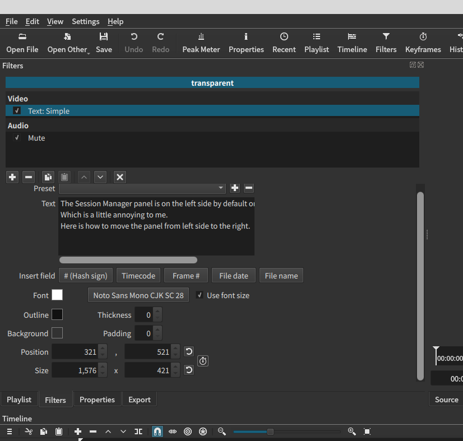Open the Keyframes panel
This screenshot has width=463, height=441.
point(423,42)
